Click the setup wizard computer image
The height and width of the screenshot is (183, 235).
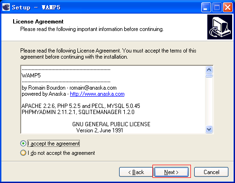click(220, 27)
